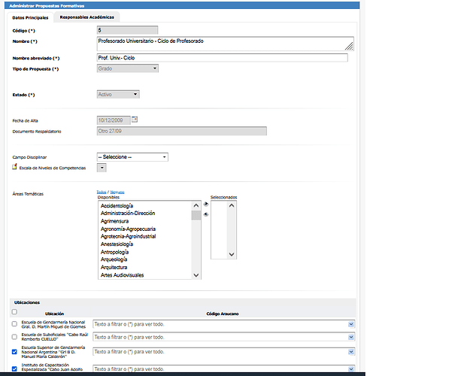Click the Código field
Screen dimensions: 461x376
pyautogui.click(x=127, y=30)
